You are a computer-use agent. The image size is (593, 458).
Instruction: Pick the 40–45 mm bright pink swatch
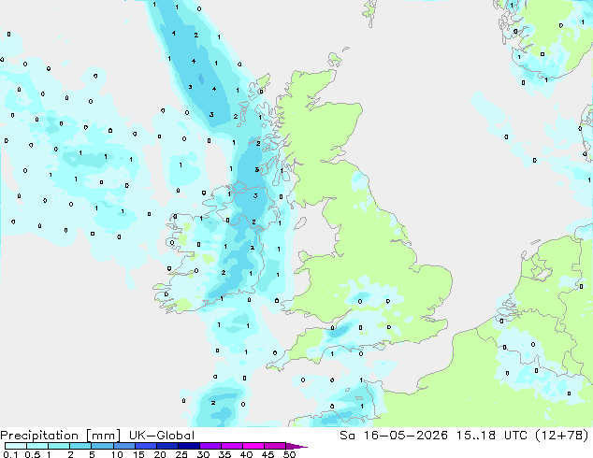click(253, 446)
